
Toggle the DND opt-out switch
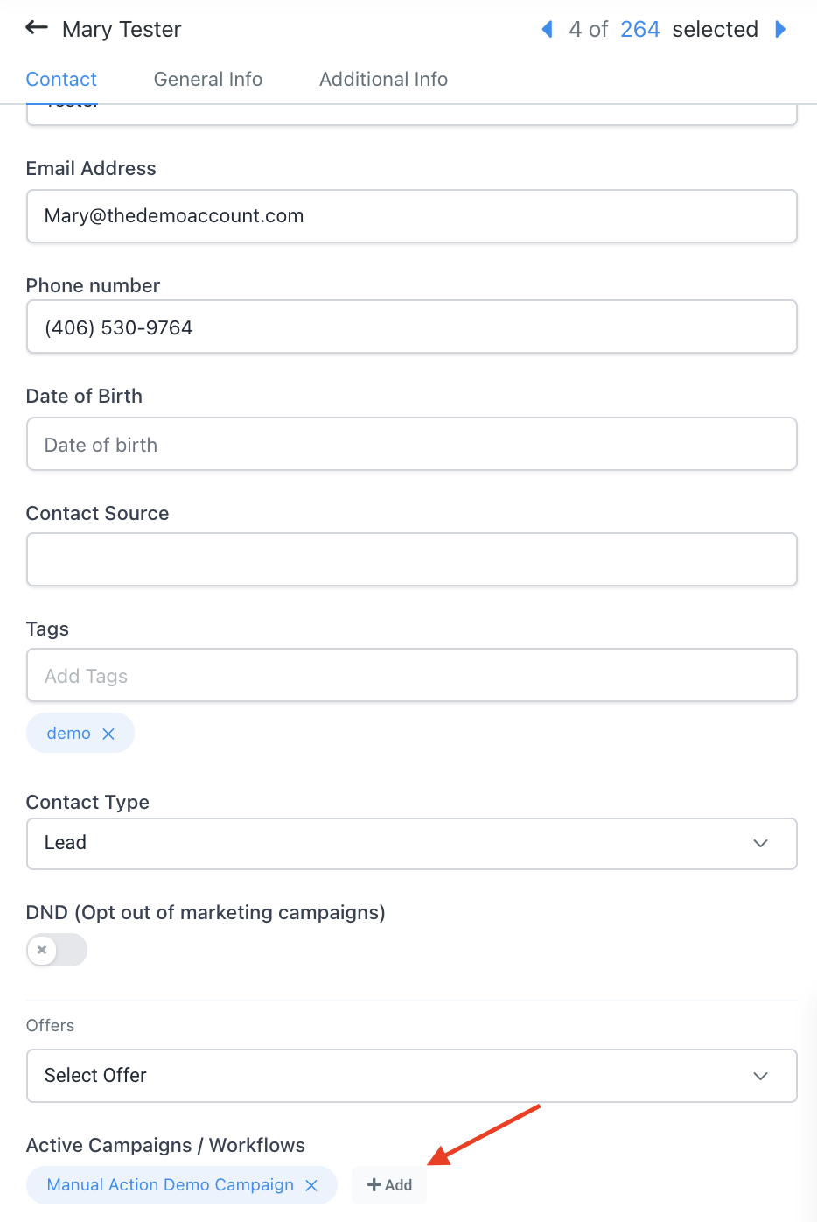[57, 950]
